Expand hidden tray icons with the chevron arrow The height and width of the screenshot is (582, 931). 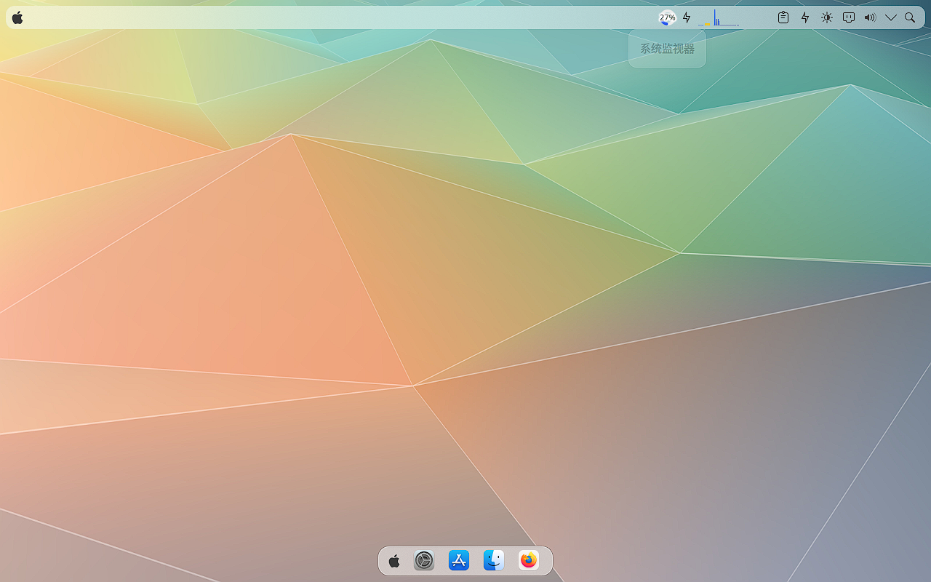coord(891,17)
